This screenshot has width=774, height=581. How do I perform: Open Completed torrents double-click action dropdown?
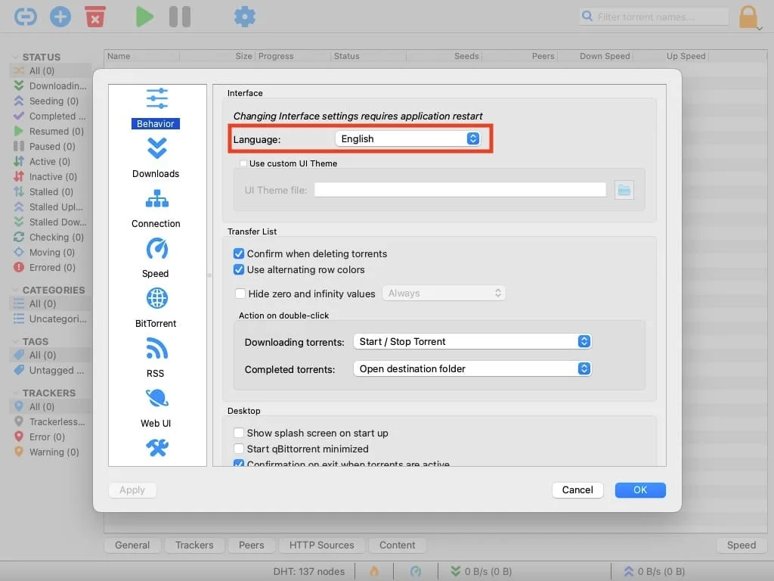tap(472, 368)
